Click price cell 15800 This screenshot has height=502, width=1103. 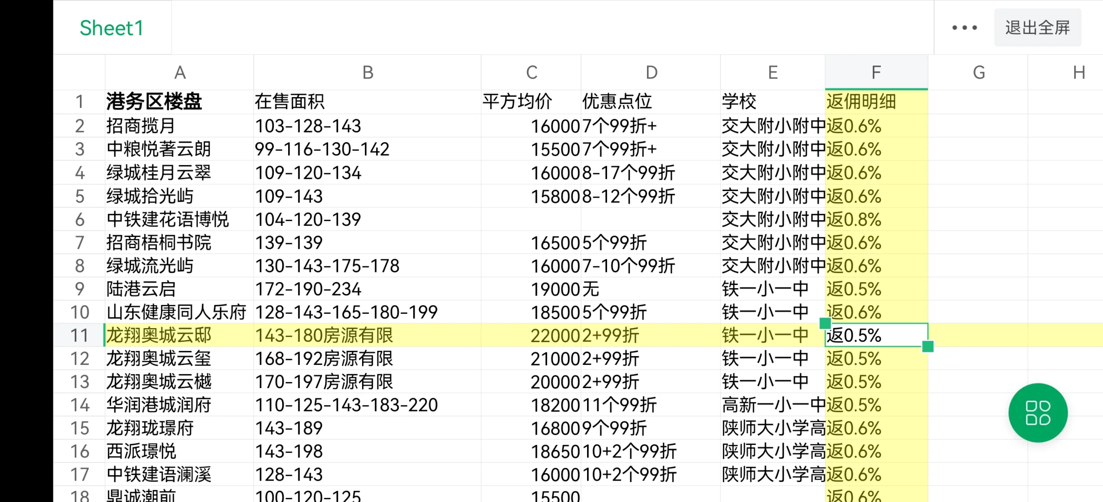pyautogui.click(x=531, y=196)
